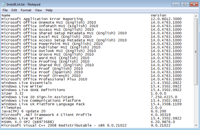Click 'Microsoft Office PowerPoint MUI (English) 2010'
The width and height of the screenshot is (200, 130).
(52, 44)
